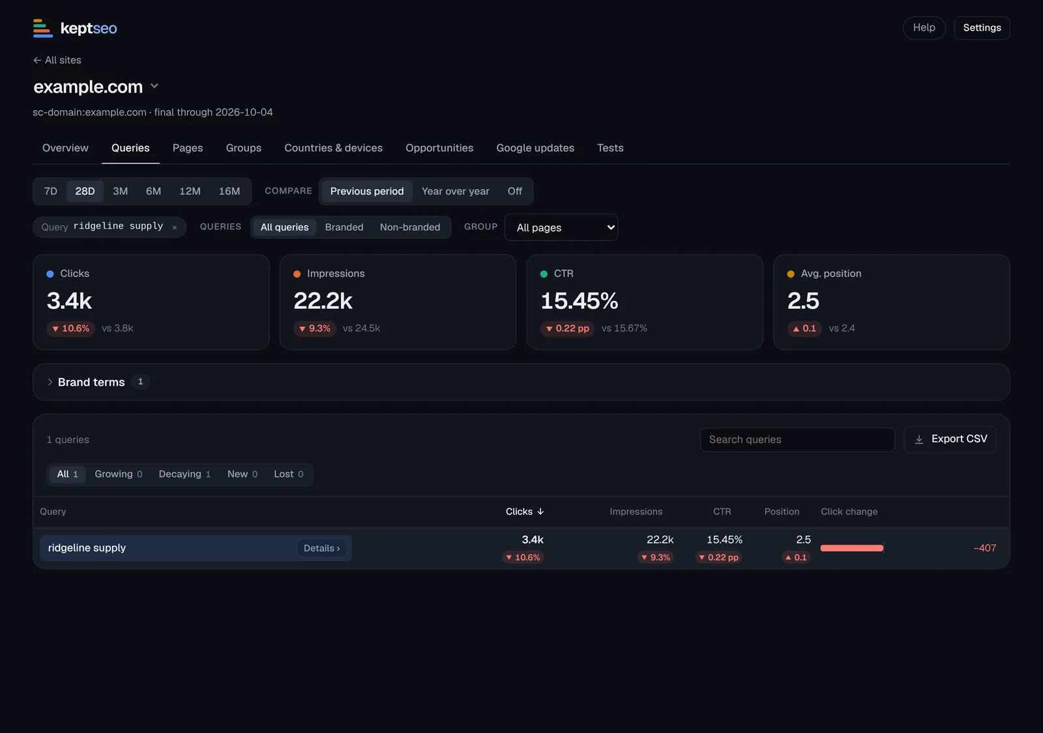Open the example.com site switcher chevron
This screenshot has height=733, width=1043.
pyautogui.click(x=154, y=86)
